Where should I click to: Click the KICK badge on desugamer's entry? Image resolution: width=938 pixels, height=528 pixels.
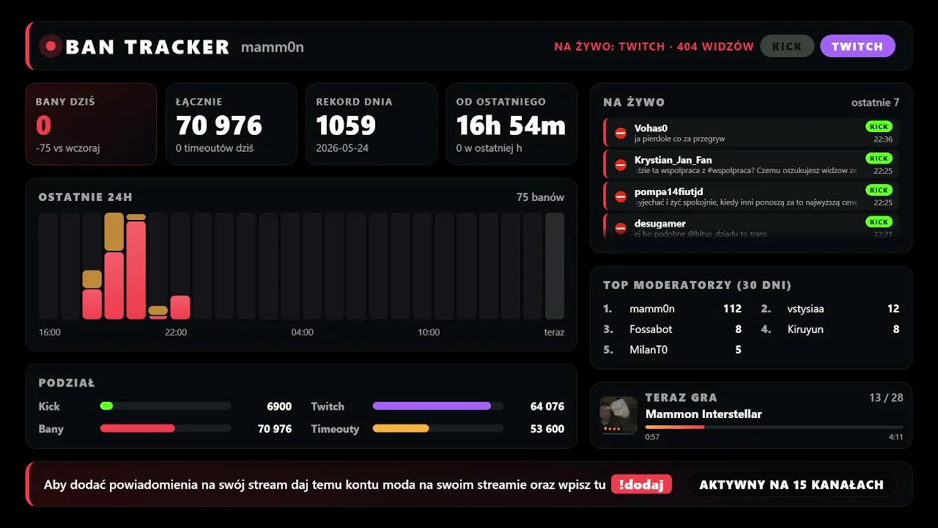879,221
